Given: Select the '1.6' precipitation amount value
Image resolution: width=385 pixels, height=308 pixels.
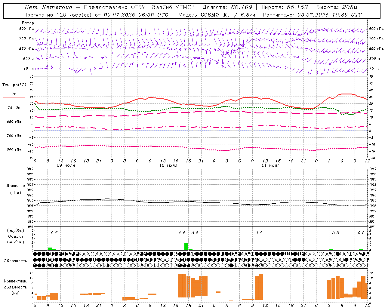Looking at the screenshot, I should point(182,233).
